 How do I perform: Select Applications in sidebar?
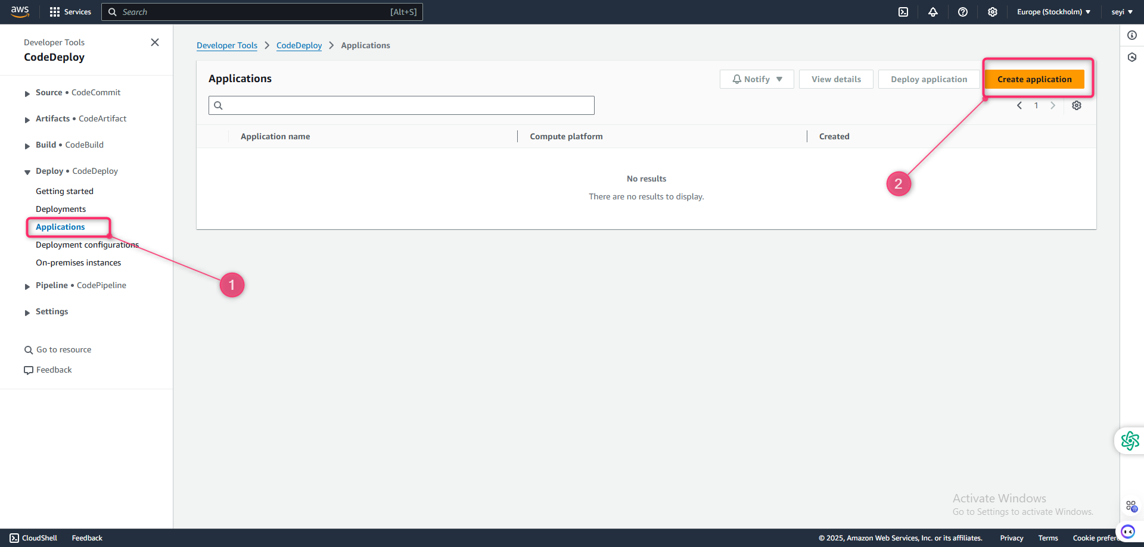point(60,227)
